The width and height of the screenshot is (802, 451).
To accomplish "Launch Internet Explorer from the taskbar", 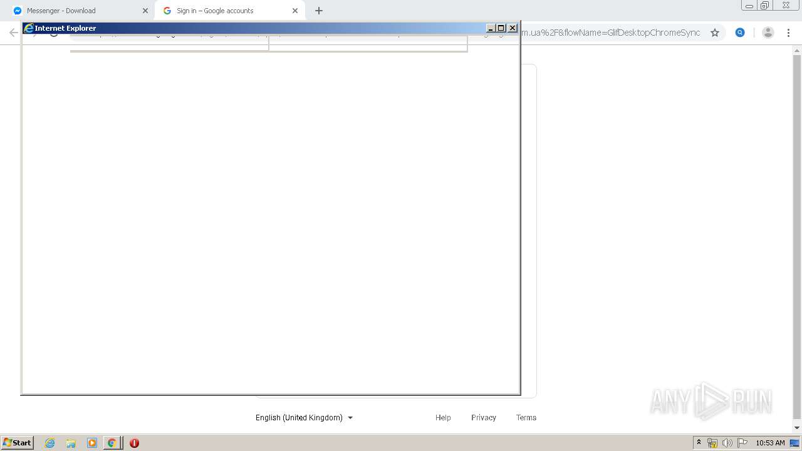I will (x=50, y=443).
